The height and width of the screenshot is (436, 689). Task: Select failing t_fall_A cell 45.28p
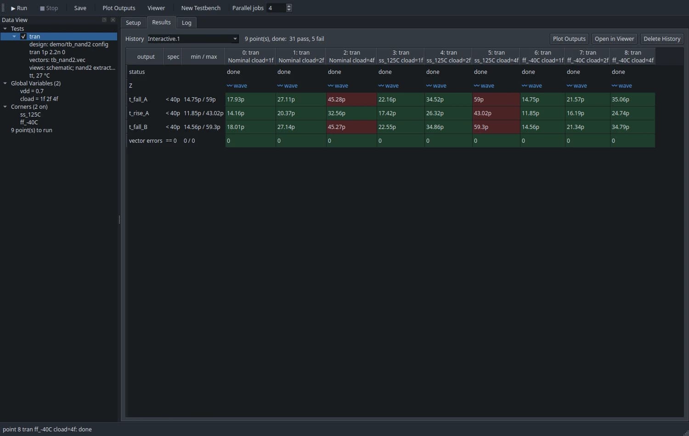click(351, 100)
